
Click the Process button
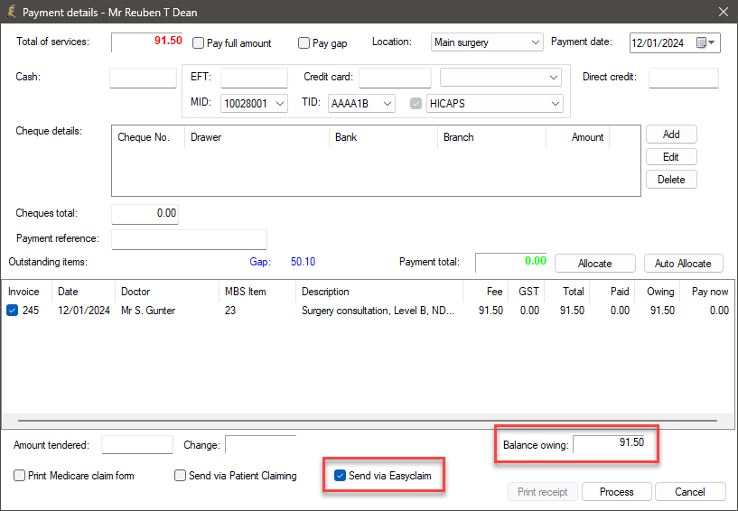[617, 492]
